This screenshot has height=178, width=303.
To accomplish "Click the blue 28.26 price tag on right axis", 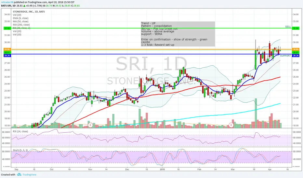I will coord(296,55).
